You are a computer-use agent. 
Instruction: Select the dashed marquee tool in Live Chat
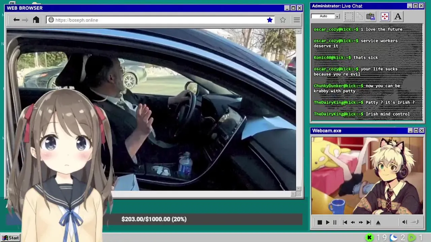pos(349,16)
